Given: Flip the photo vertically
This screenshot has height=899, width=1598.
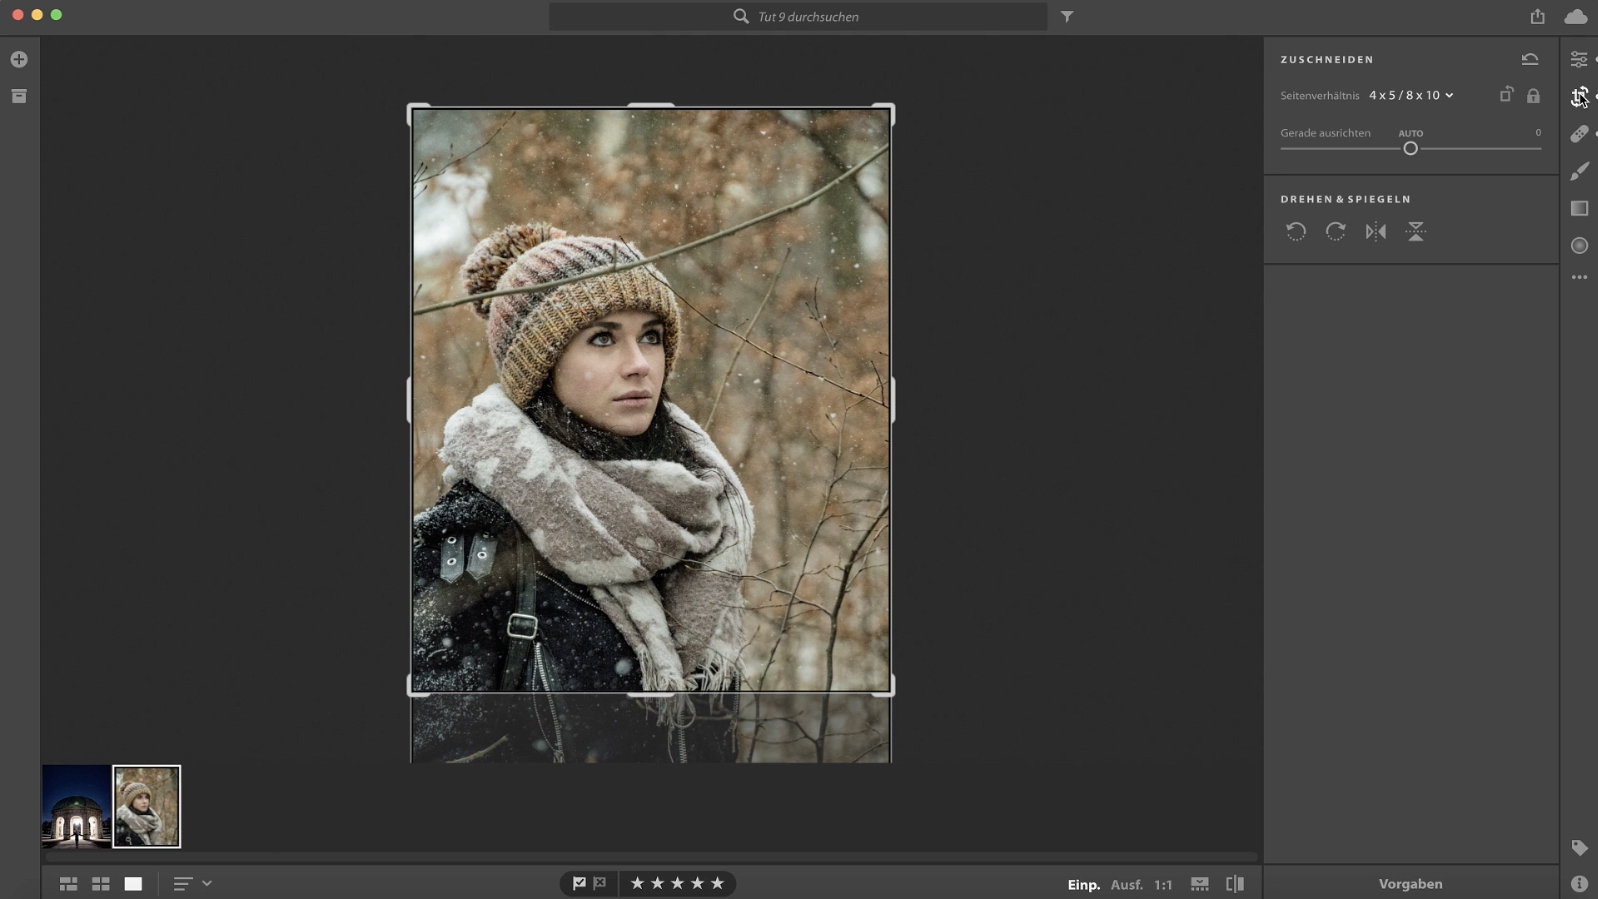Looking at the screenshot, I should [1415, 232].
